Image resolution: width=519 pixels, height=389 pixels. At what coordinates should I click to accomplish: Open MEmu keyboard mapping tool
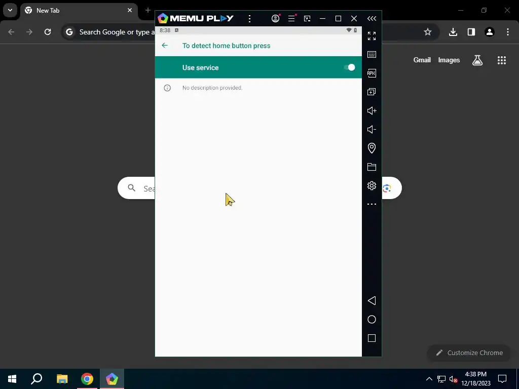[372, 54]
